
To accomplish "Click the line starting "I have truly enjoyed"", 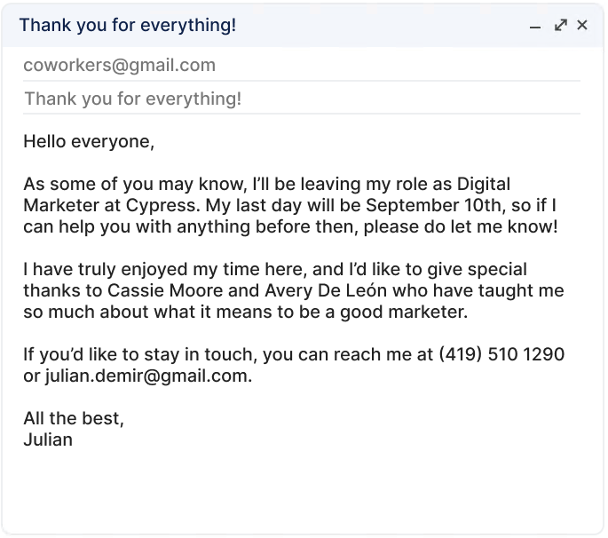I will pyautogui.click(x=275, y=269).
